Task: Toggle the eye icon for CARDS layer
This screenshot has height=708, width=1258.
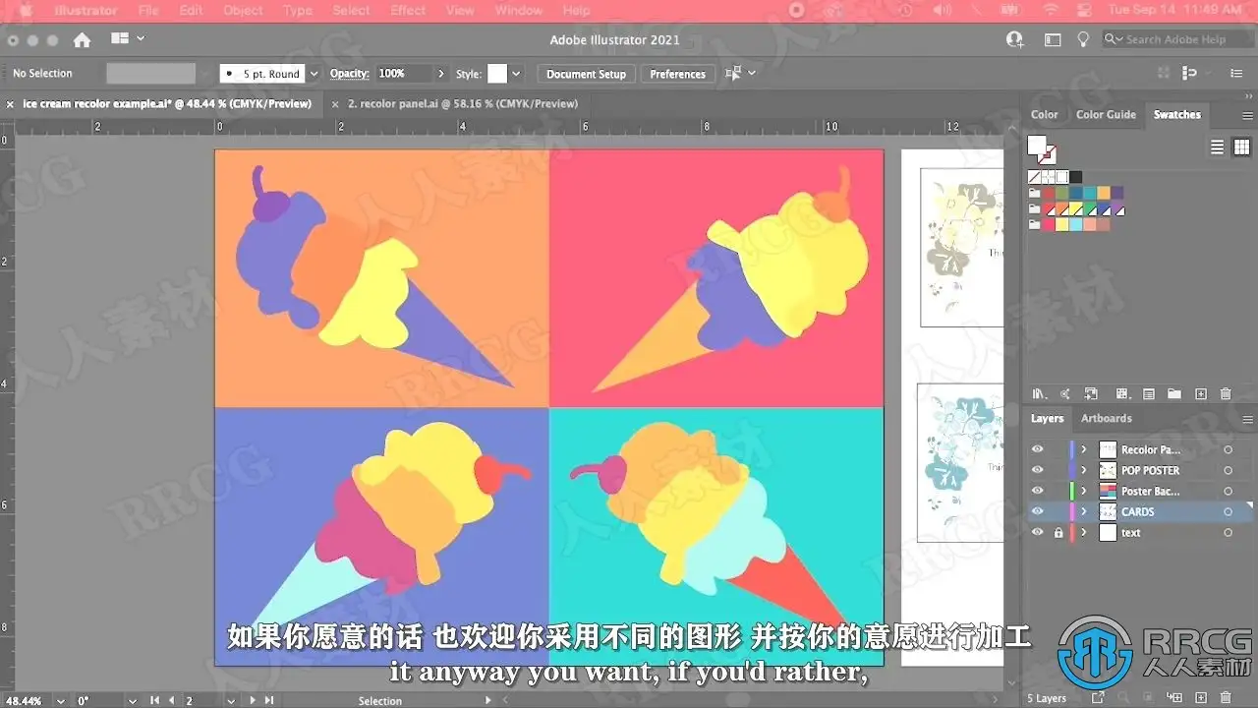Action: point(1037,511)
